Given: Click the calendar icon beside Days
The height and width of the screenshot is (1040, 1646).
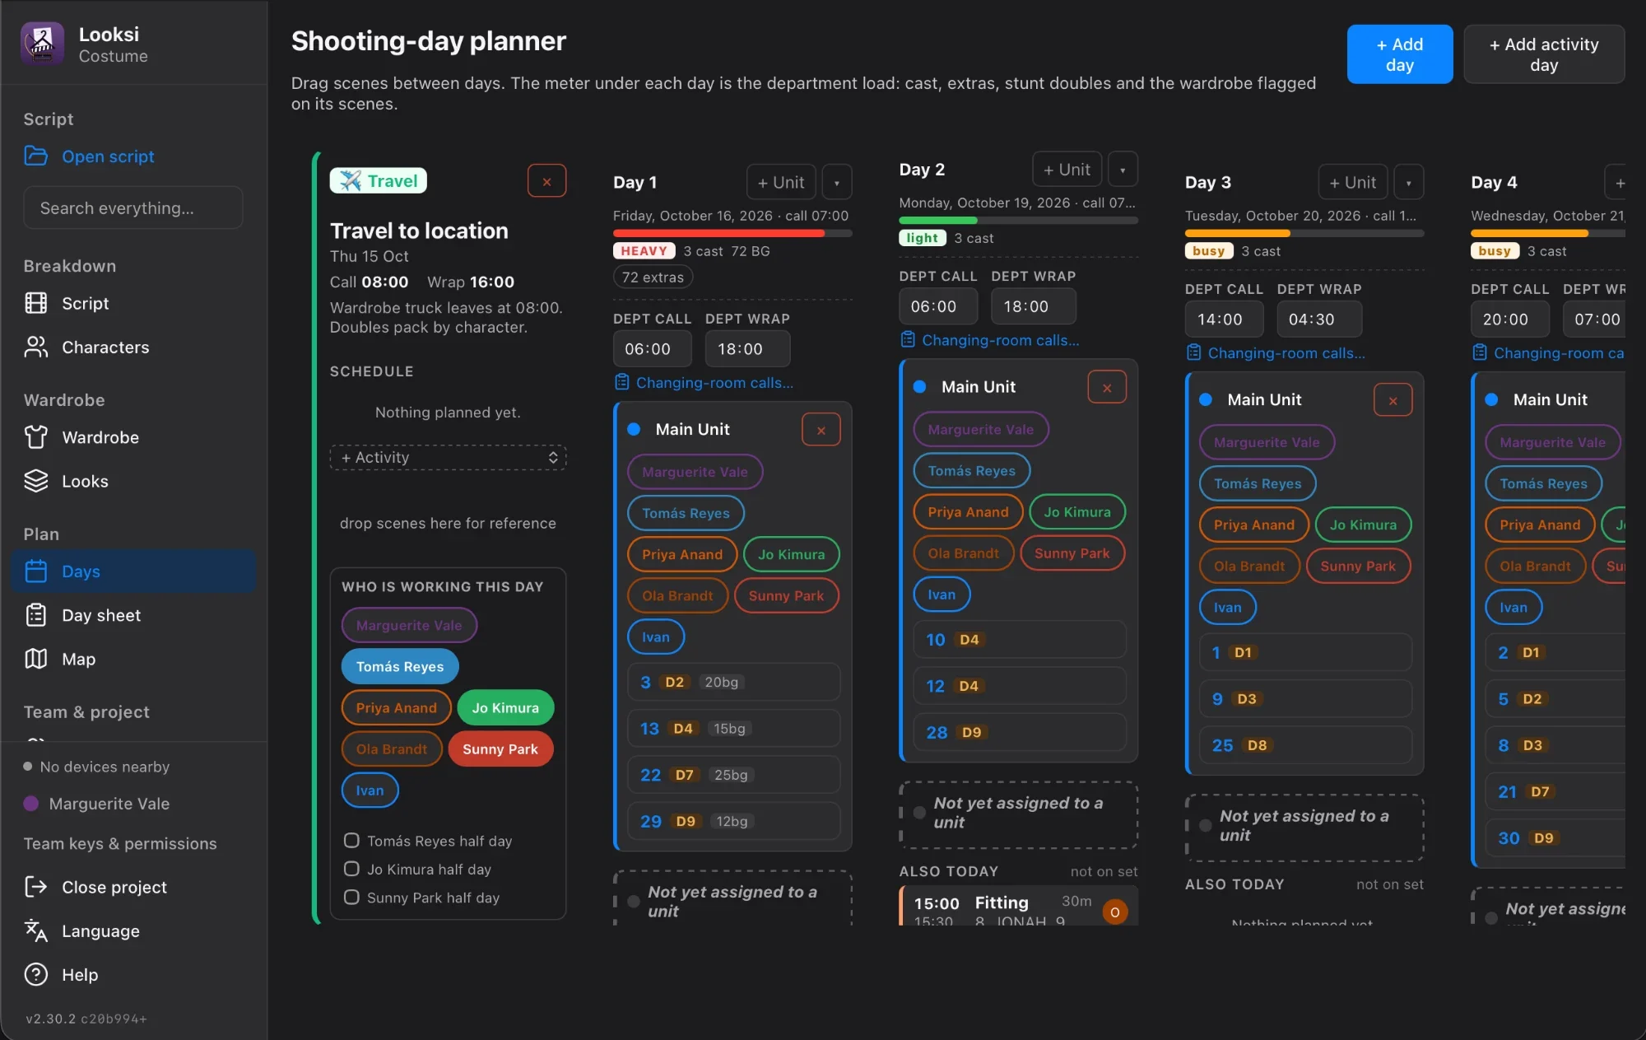Looking at the screenshot, I should point(35,571).
